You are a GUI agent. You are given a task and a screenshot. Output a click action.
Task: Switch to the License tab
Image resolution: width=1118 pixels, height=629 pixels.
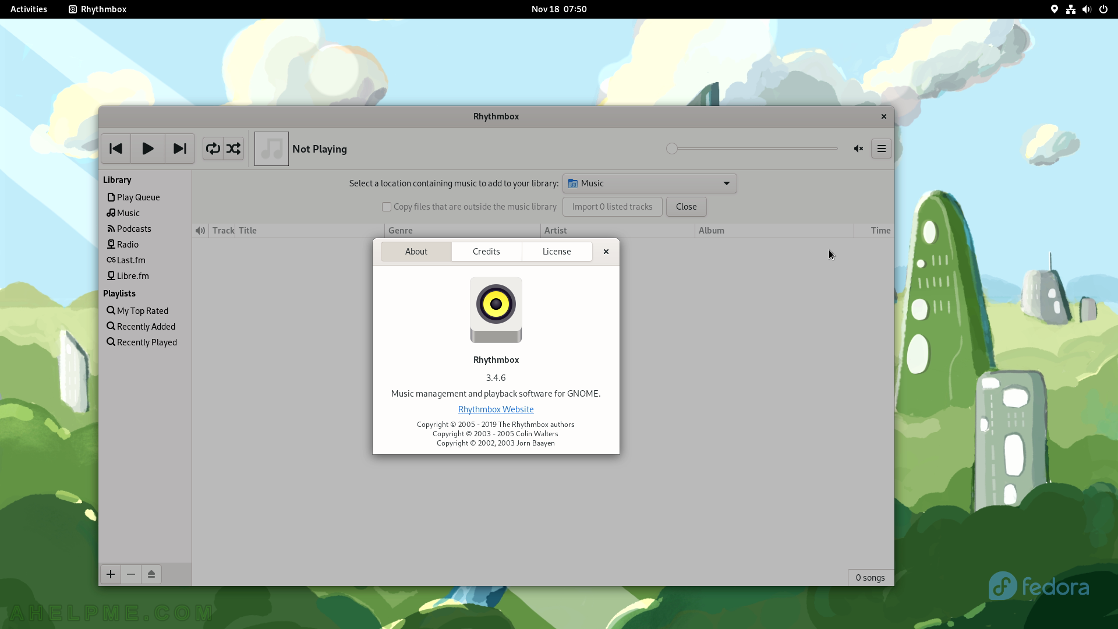coord(557,252)
